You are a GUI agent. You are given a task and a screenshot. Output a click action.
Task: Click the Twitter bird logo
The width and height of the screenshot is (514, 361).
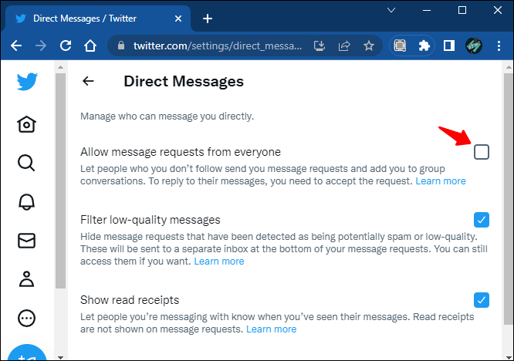(27, 82)
